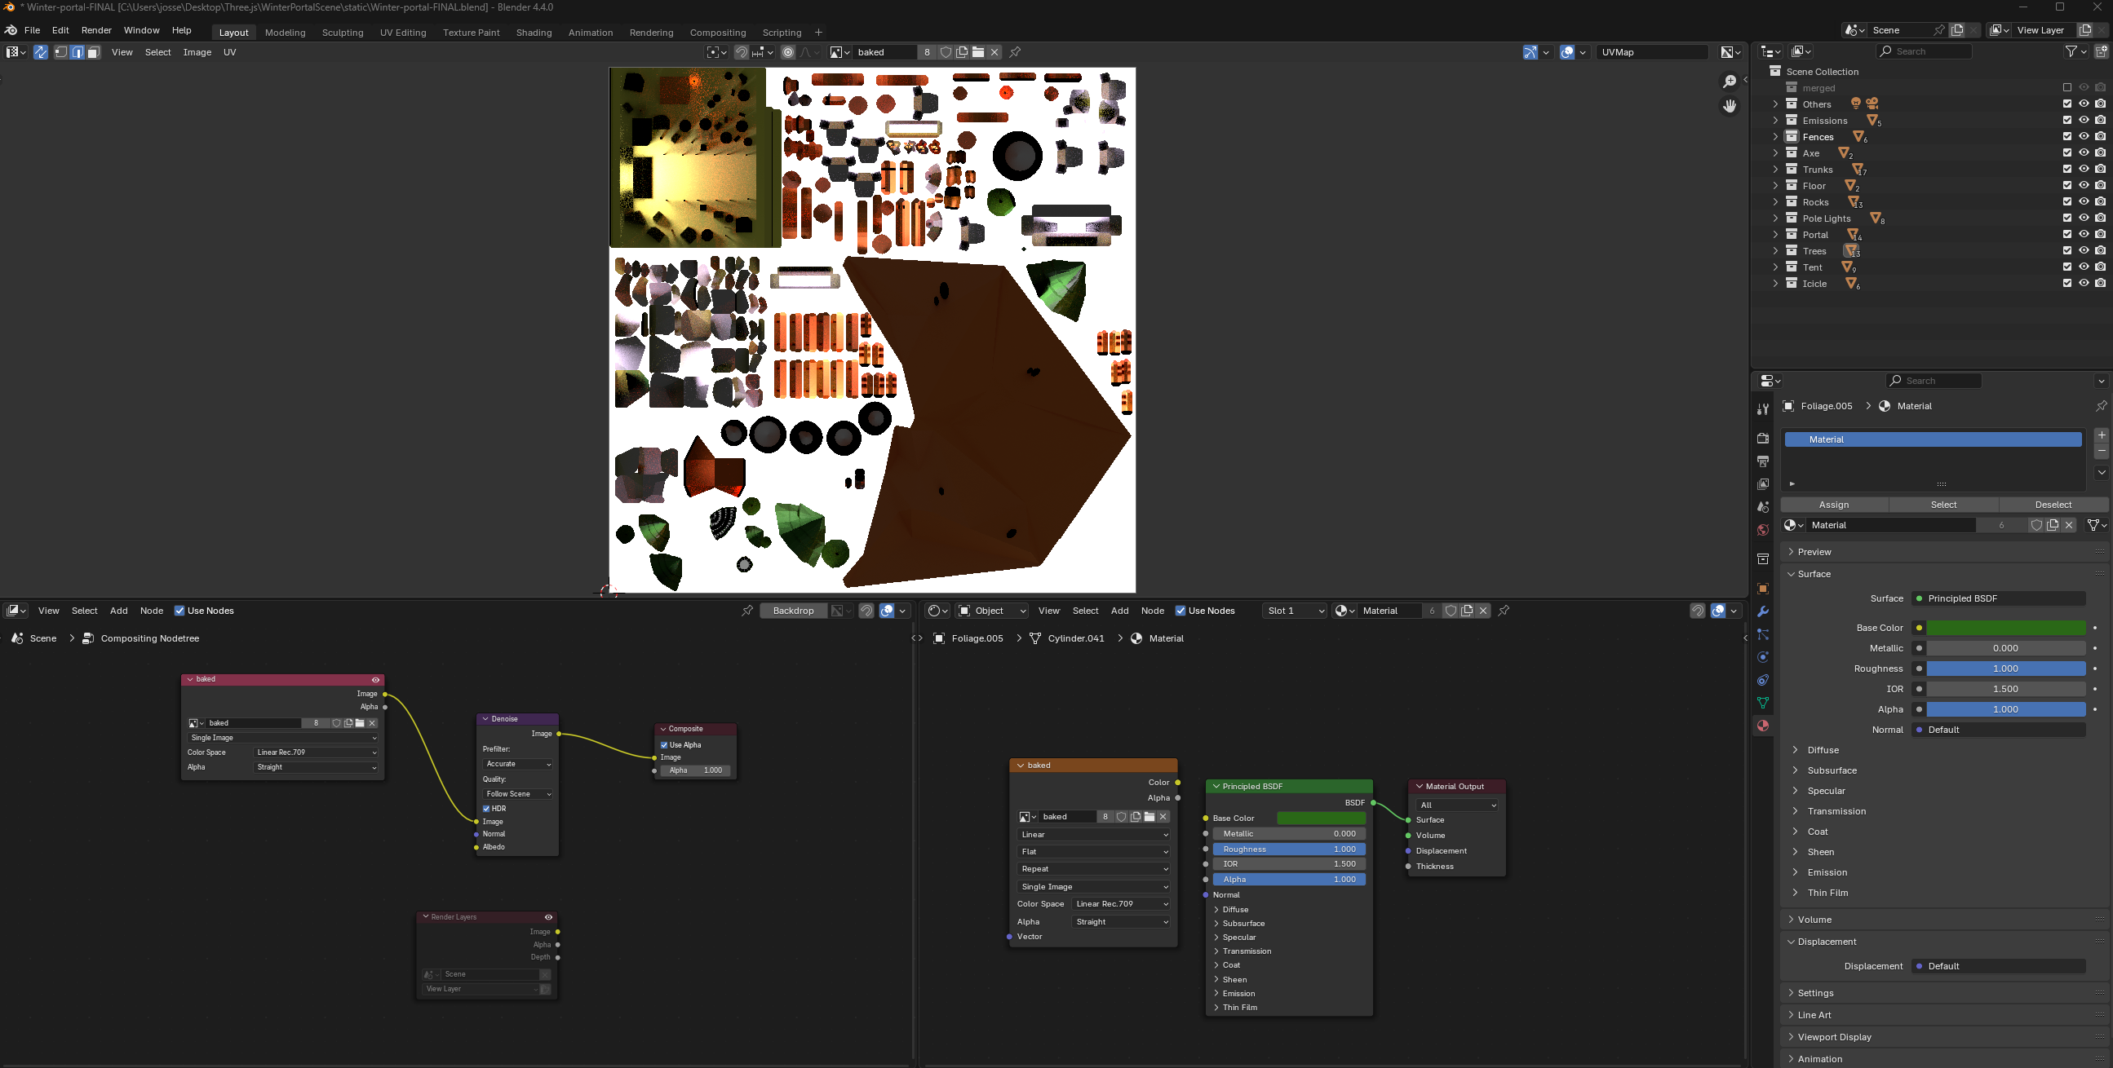The height and width of the screenshot is (1068, 2113).
Task: Toggle Use Nodes in shader editor header
Action: coord(1180,611)
